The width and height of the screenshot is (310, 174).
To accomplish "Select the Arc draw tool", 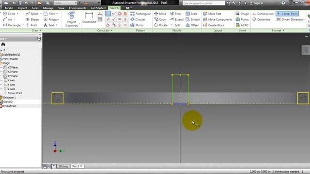I will [x=8, y=19].
